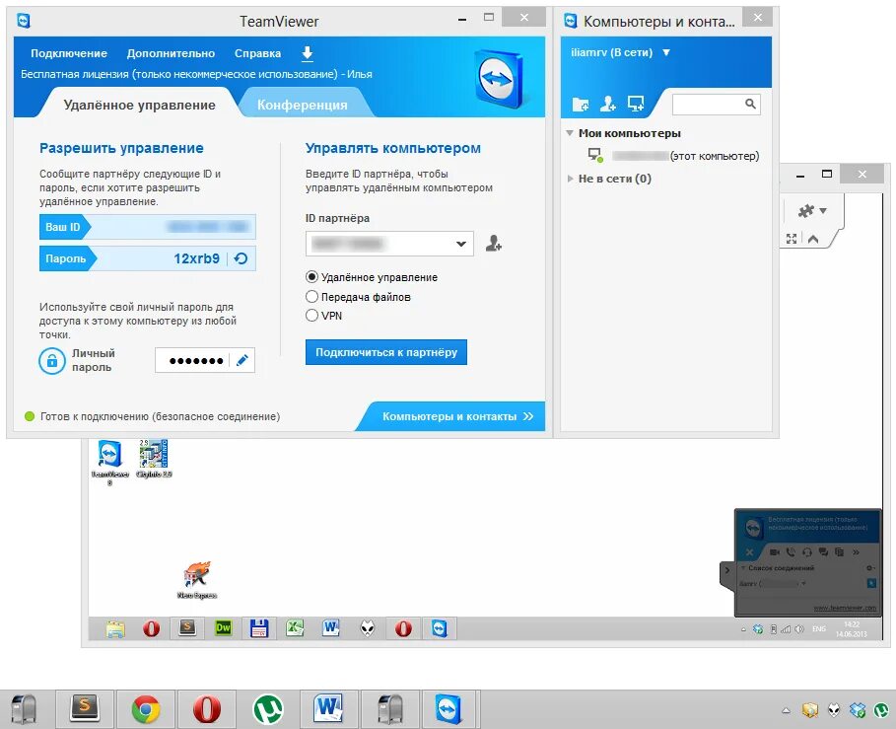896x729 pixels.
Task: Click the add partner contact icon
Action: [x=494, y=244]
